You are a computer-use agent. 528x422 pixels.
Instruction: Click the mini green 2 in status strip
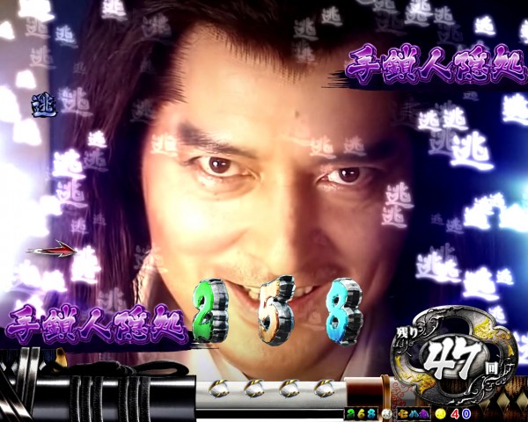[350, 413]
